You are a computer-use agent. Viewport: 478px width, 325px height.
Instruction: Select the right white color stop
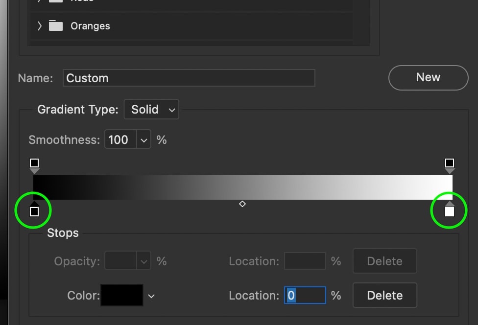pyautogui.click(x=449, y=211)
